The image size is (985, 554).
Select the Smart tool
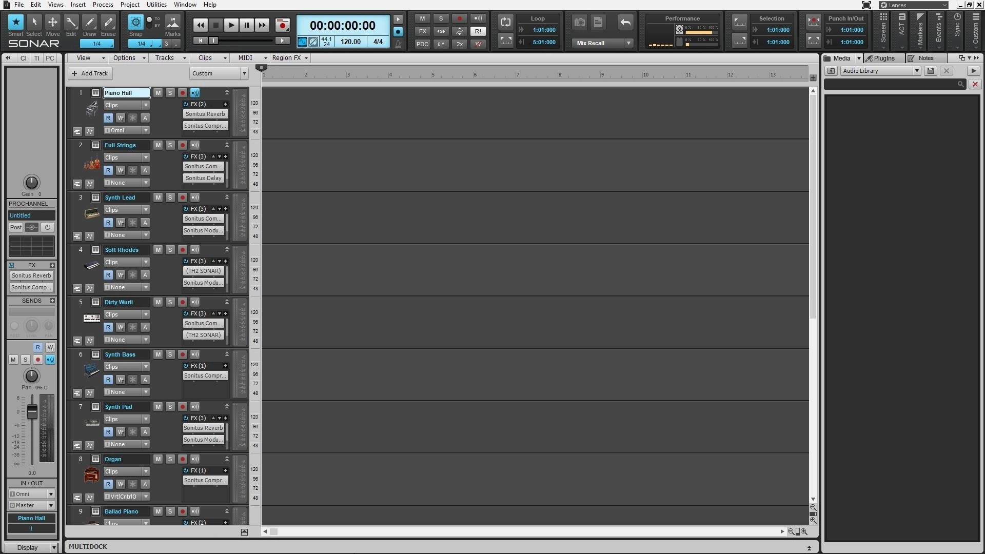[15, 22]
